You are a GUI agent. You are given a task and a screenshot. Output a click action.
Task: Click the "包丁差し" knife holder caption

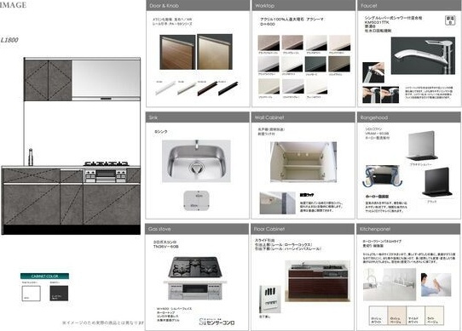click(x=264, y=317)
